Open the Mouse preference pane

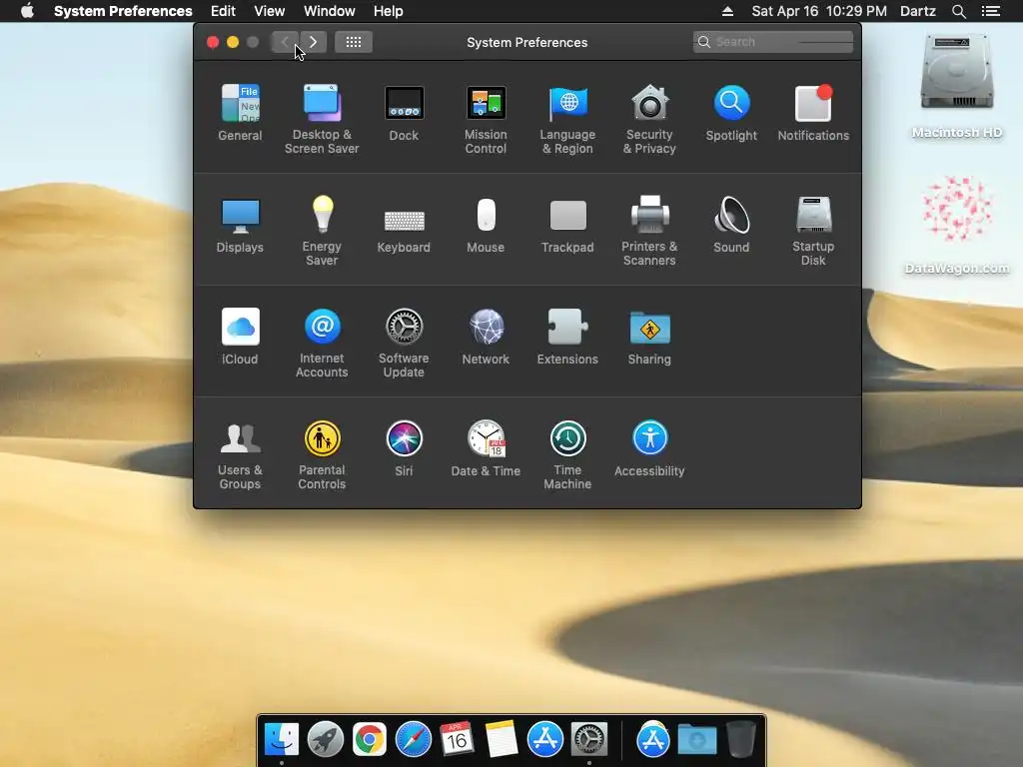coord(486,225)
